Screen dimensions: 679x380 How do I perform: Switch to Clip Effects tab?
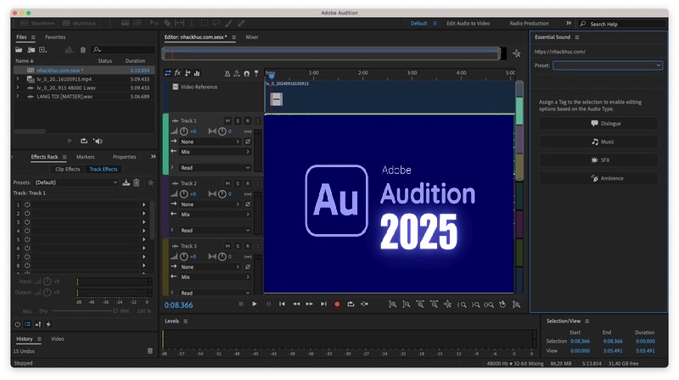point(68,170)
